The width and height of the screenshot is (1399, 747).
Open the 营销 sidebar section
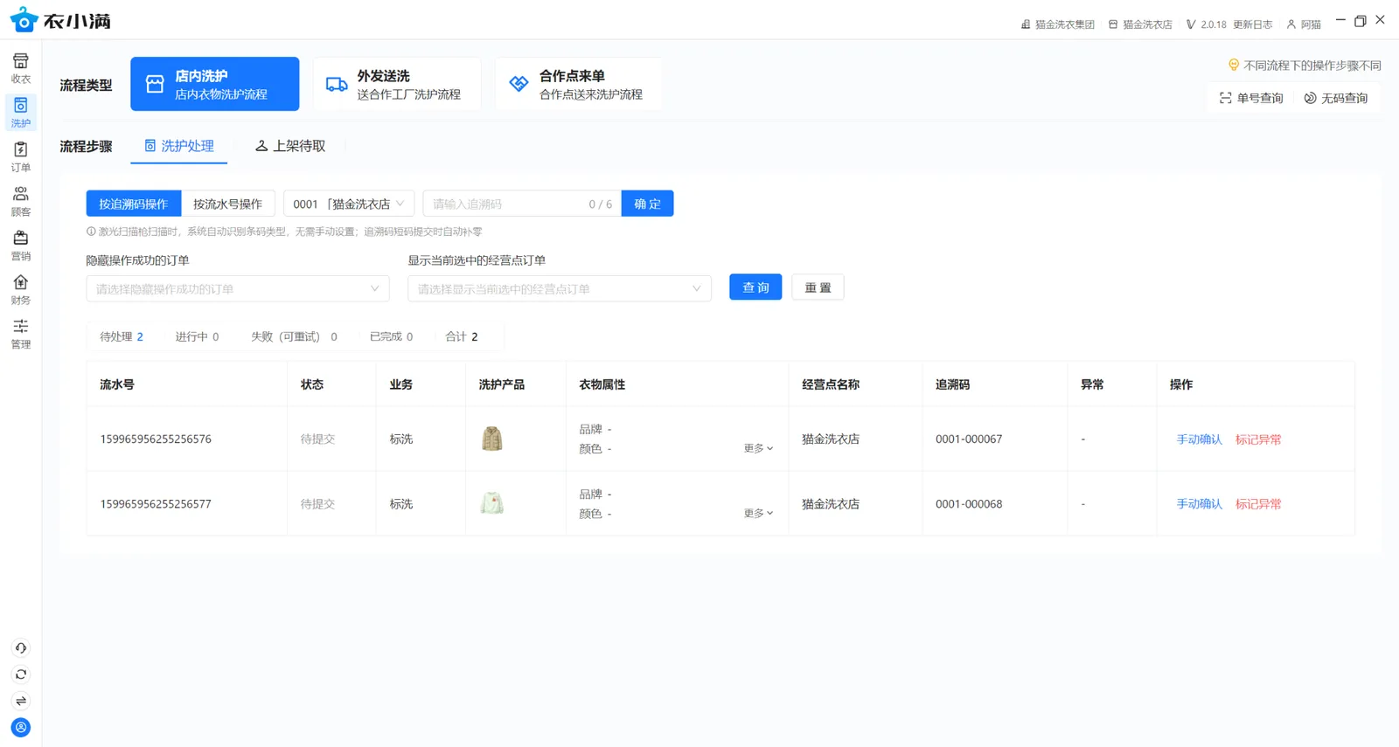click(x=21, y=246)
